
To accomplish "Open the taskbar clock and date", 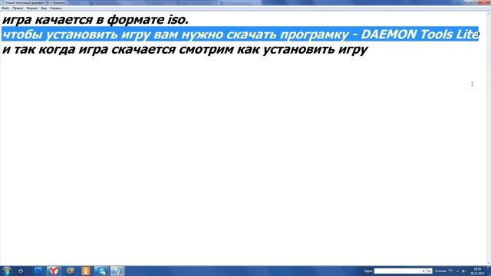I will (x=477, y=271).
